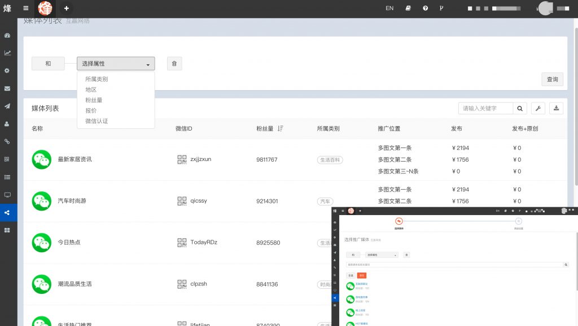Open QR code for qicssy
This screenshot has height=326, width=578.
click(182, 201)
